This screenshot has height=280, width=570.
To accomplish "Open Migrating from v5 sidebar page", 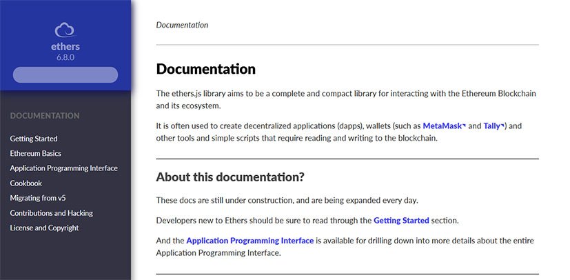I will pos(38,198).
